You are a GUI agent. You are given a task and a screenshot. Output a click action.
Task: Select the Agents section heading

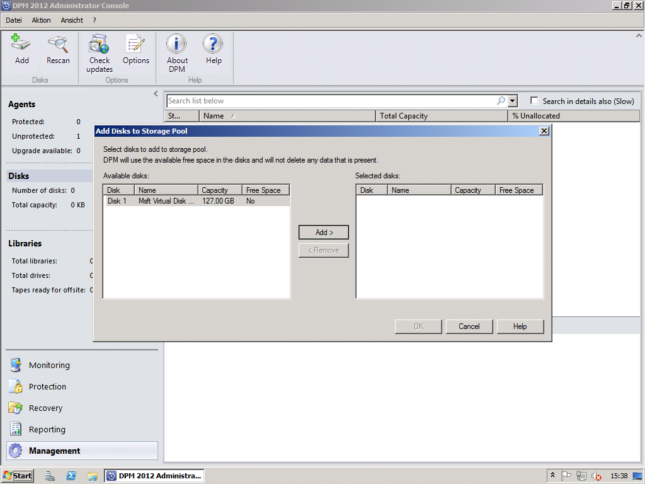click(x=22, y=104)
